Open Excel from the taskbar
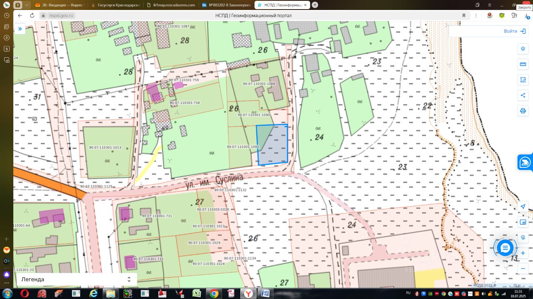Image resolution: width=533 pixels, height=299 pixels. 197,294
